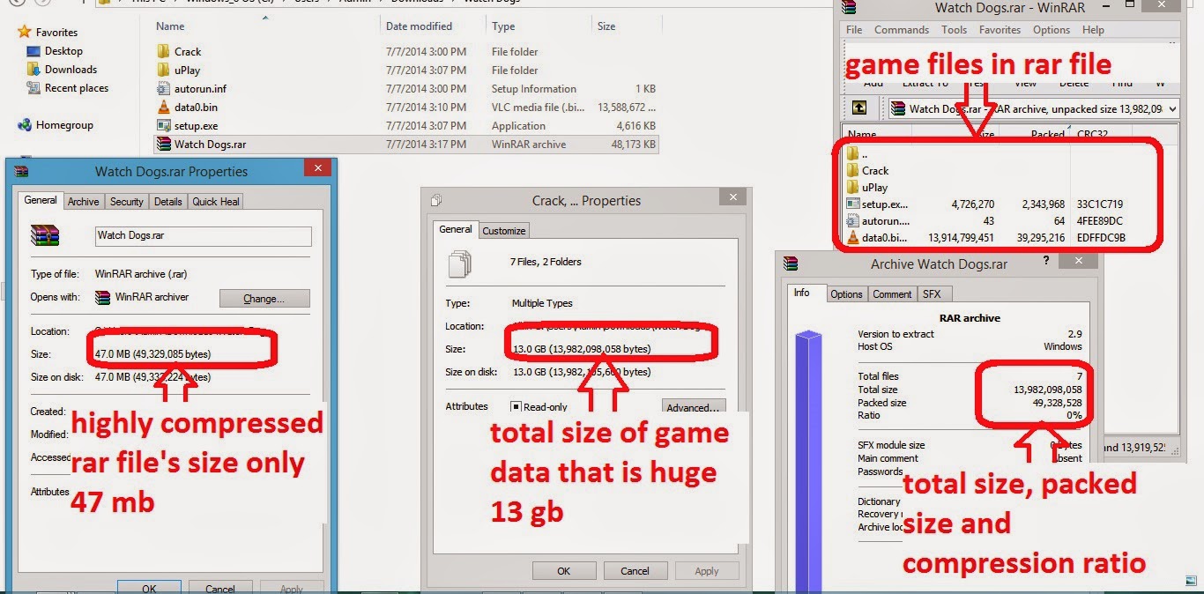
Task: Select autorun.... entry in WinRAR list
Action: 885,221
